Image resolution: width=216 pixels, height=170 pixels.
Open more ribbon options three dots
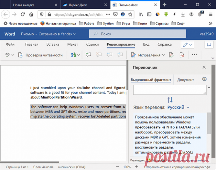click(194, 55)
